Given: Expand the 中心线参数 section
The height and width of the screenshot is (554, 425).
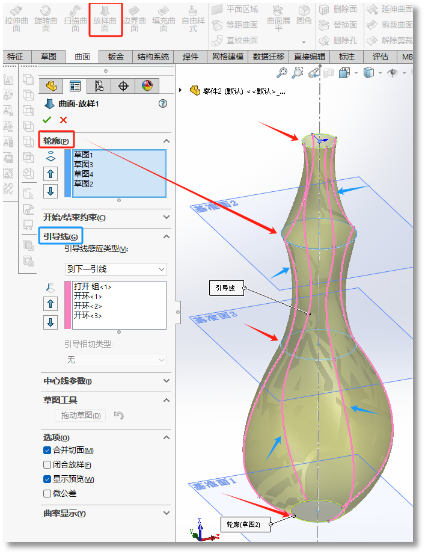Looking at the screenshot, I should tap(167, 381).
